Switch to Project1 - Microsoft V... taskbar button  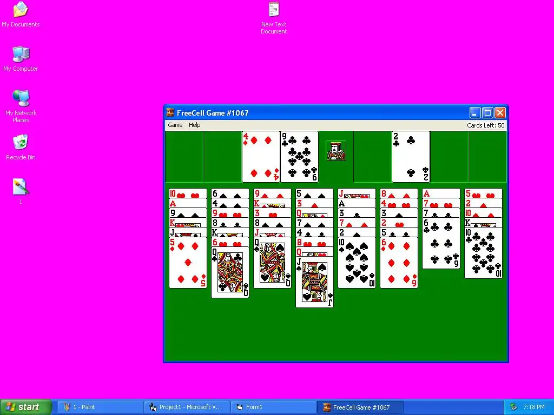click(x=187, y=407)
